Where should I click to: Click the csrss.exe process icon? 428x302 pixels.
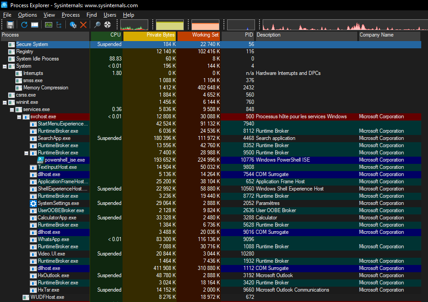click(11, 95)
